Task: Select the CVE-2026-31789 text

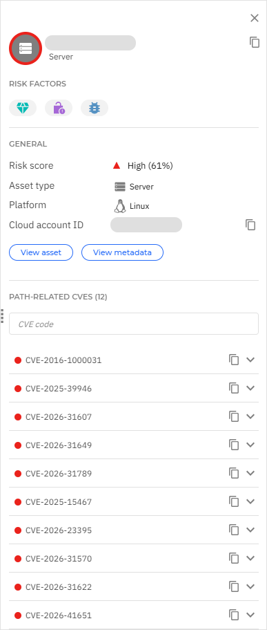Action: click(x=59, y=474)
